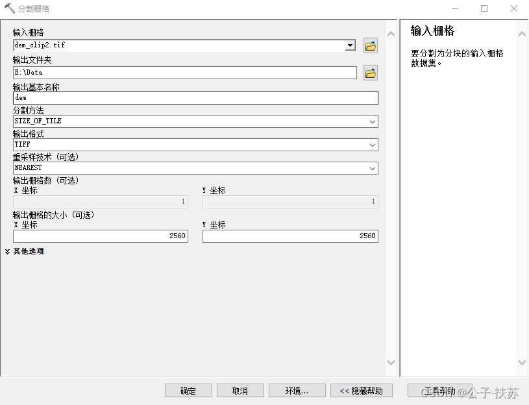Open the resampling technique NEAREST dropdown
Viewport: 529px width, 405px height.
click(x=373, y=168)
